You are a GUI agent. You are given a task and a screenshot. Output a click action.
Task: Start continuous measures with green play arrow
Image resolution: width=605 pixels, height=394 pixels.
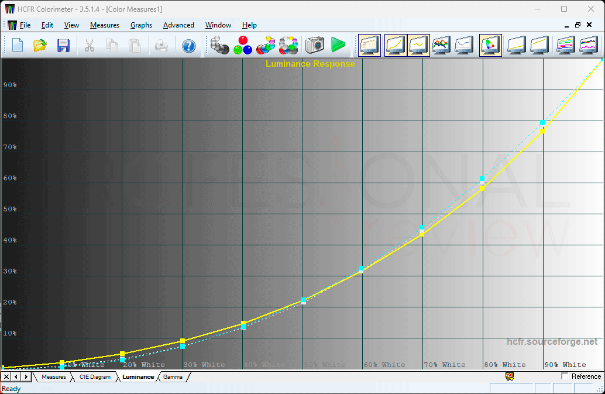(x=338, y=45)
